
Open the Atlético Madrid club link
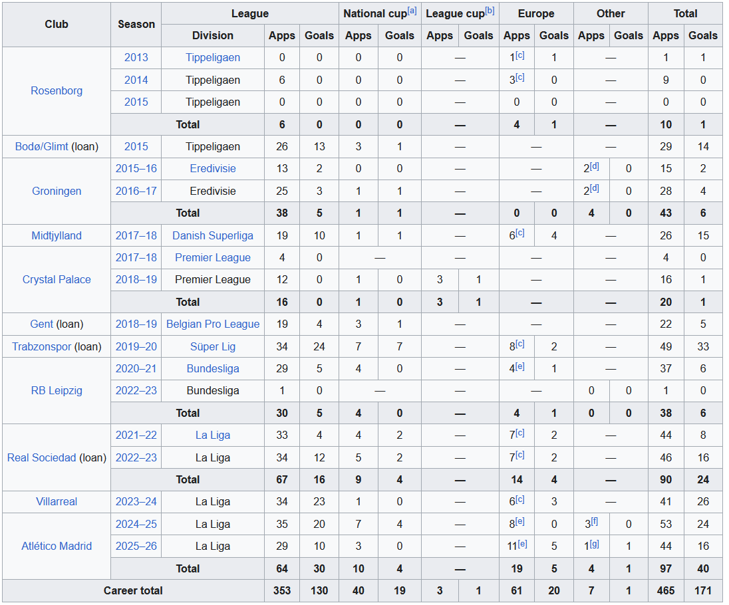57,546
